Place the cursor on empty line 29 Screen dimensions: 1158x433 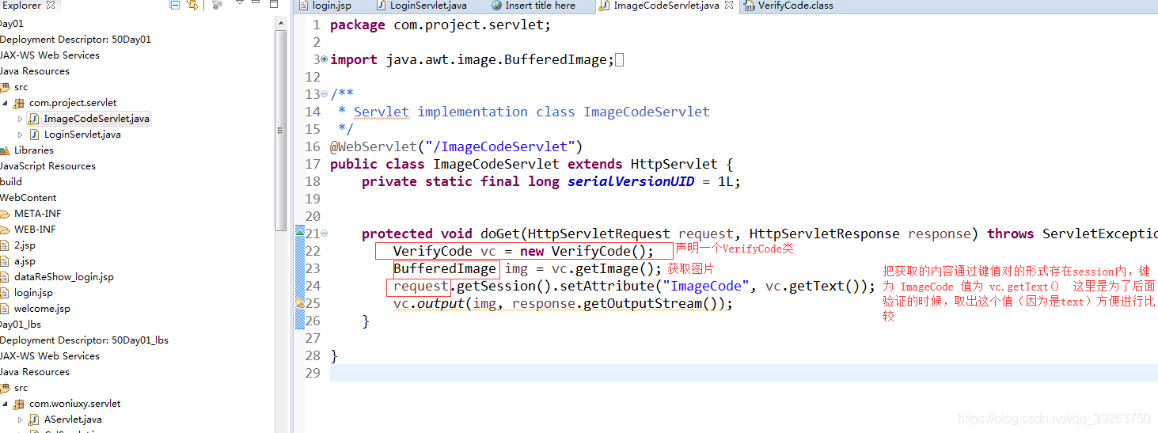coord(742,373)
